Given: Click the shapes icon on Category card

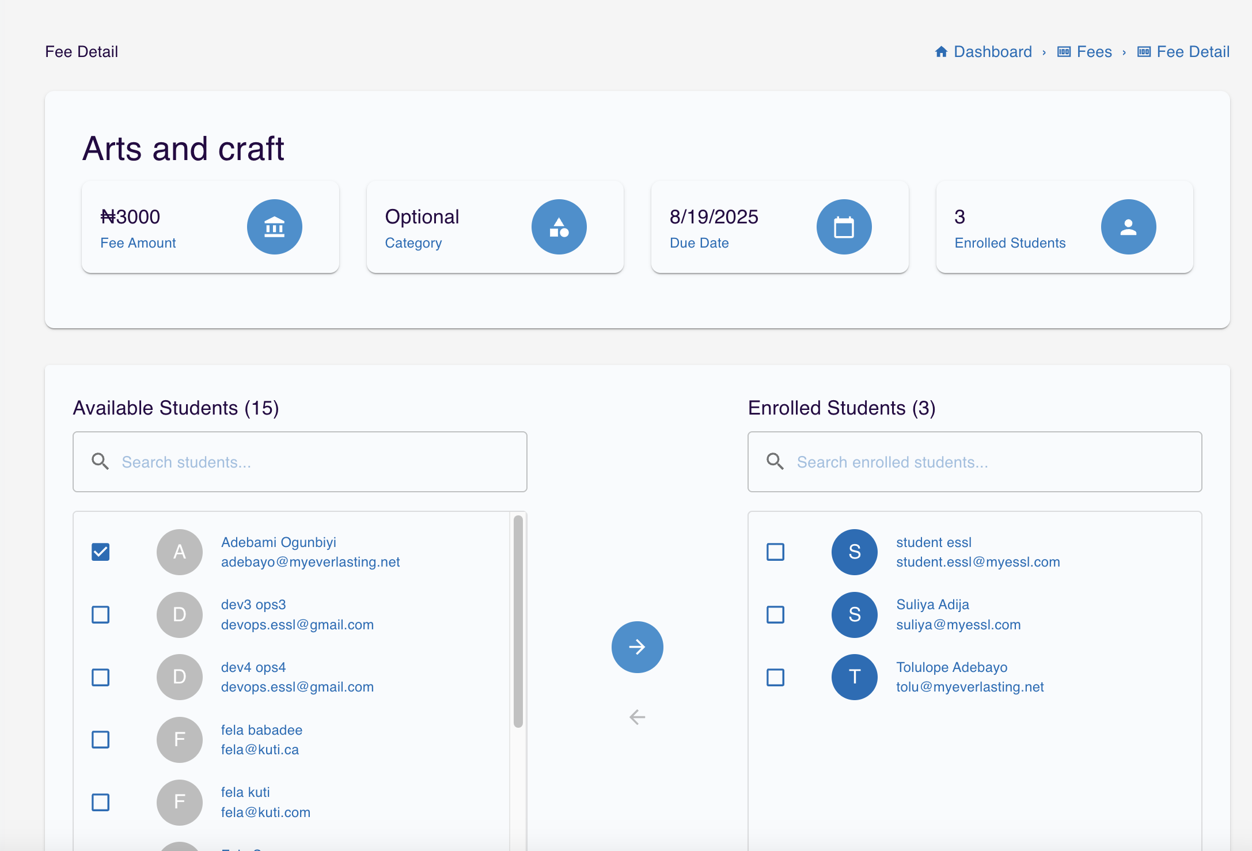Looking at the screenshot, I should click(559, 227).
